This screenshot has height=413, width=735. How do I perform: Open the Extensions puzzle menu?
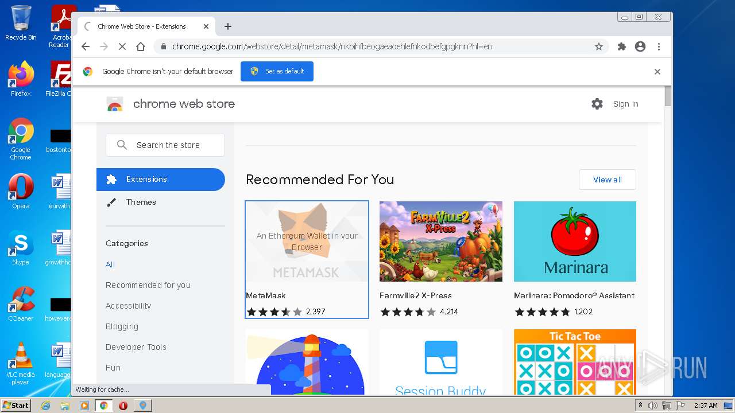point(622,46)
